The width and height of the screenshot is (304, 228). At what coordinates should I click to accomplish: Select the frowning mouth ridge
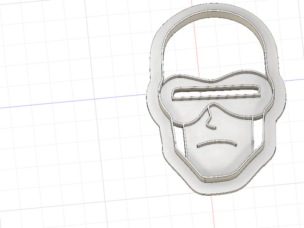pos(217,143)
